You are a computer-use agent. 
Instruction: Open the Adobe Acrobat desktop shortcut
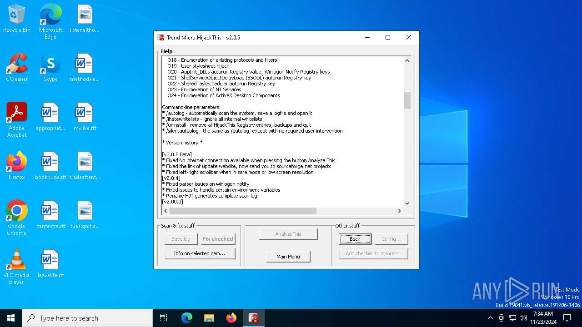point(17,120)
